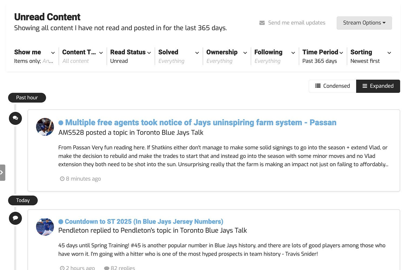Screen dimensions: 405x270
Task: Open the Stream Options dropdown
Action: (x=364, y=23)
